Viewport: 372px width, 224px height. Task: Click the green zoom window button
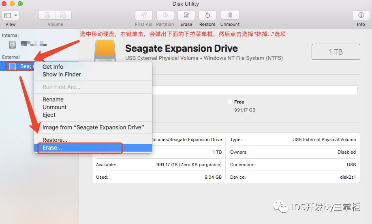(x=20, y=4)
